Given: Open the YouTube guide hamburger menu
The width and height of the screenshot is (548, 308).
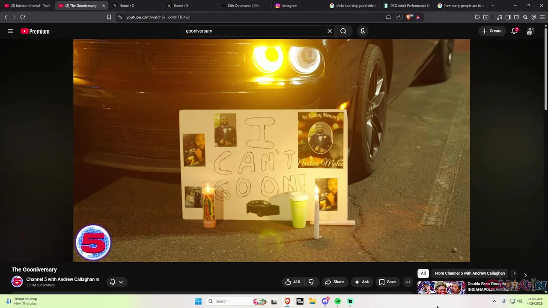Looking at the screenshot, I should click(10, 31).
